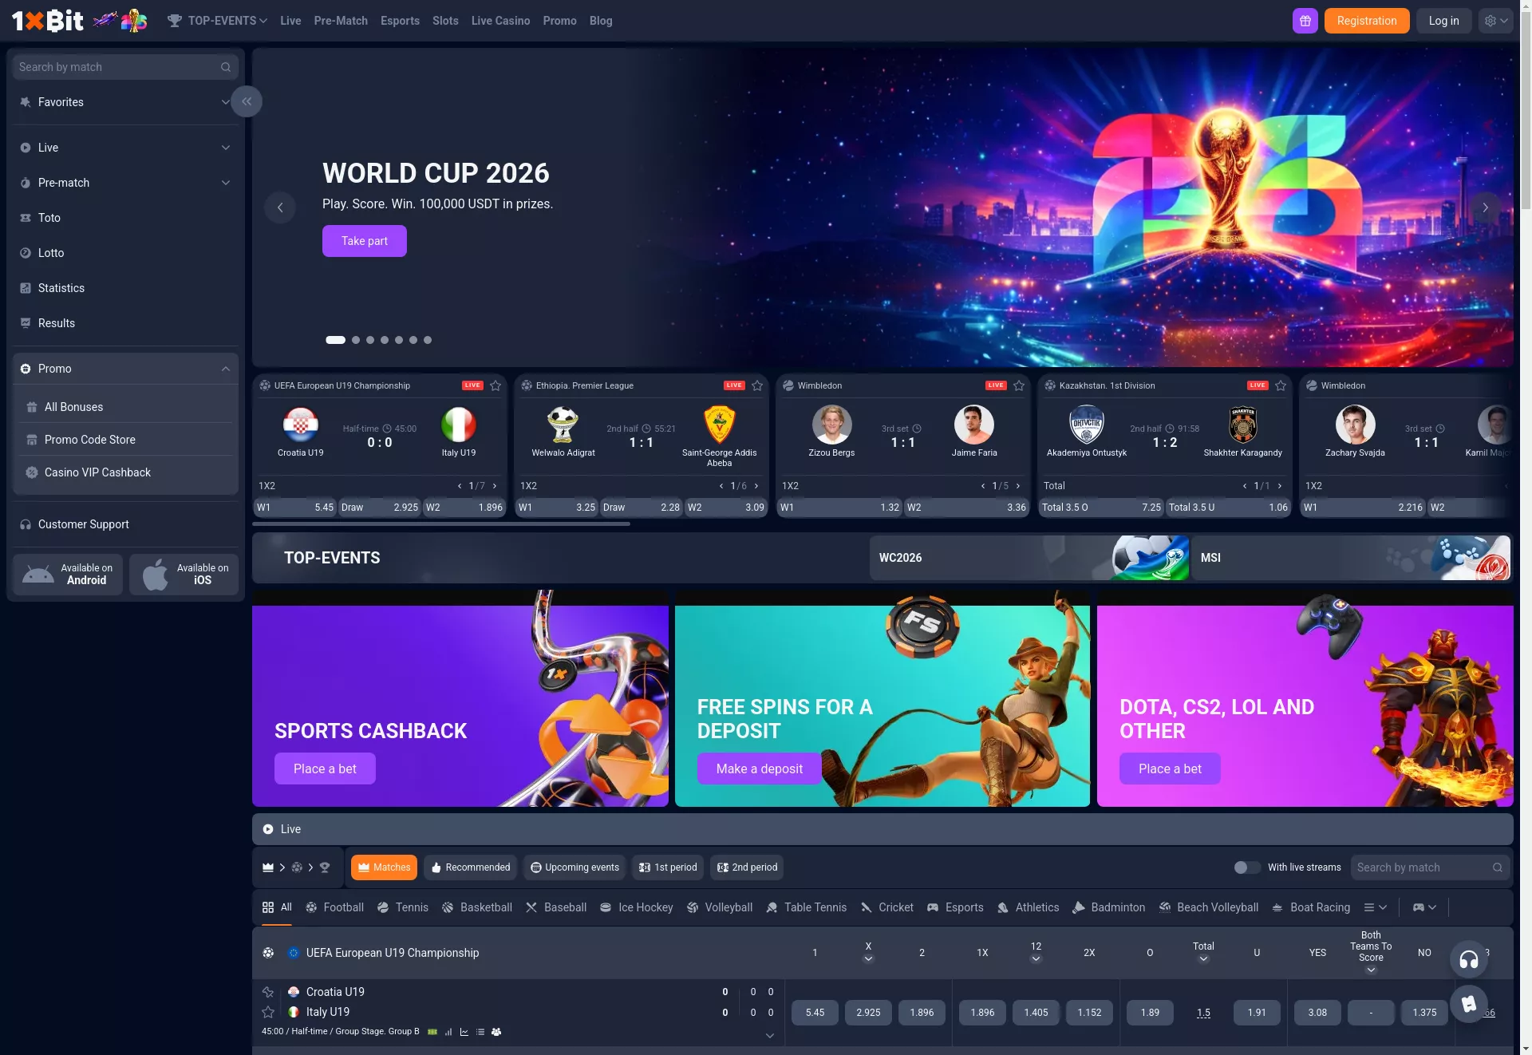This screenshot has width=1532, height=1055.
Task: Add Croatia U19 to favorites in match list
Action: pyautogui.click(x=268, y=992)
